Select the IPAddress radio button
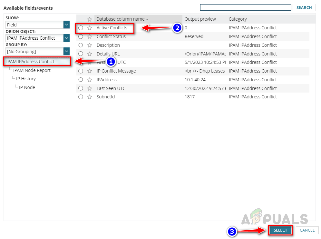 tap(81, 80)
